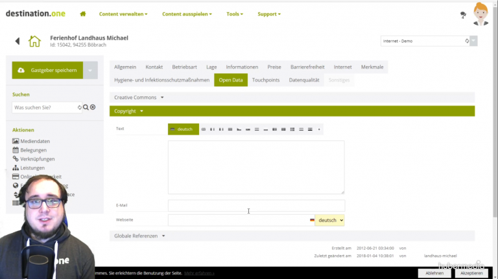Click the Leistungen hierarchy icon
The image size is (498, 279).
point(16,168)
